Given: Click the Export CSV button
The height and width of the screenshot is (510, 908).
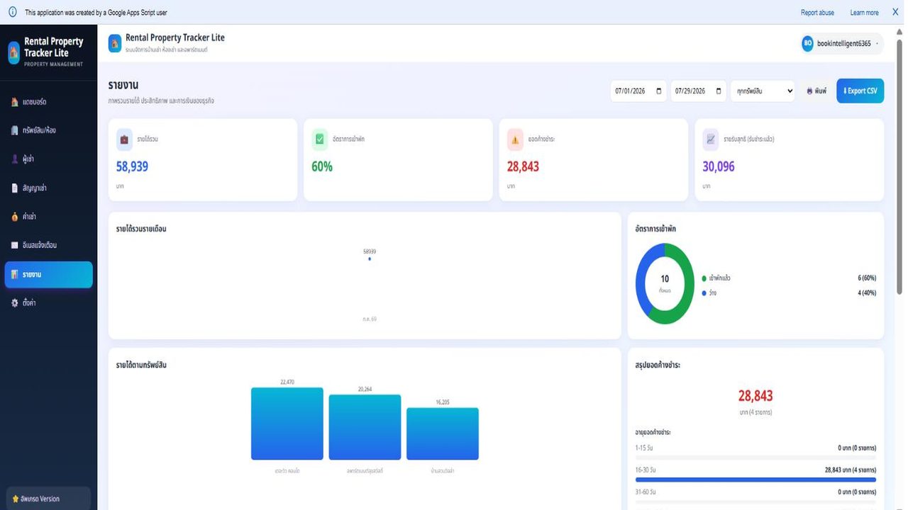Looking at the screenshot, I should pyautogui.click(x=860, y=91).
